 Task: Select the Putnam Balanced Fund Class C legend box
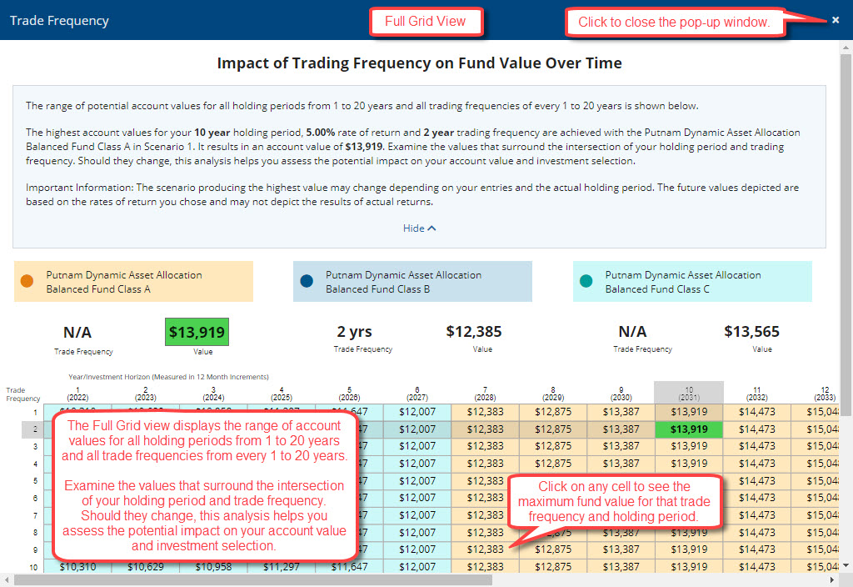point(692,281)
